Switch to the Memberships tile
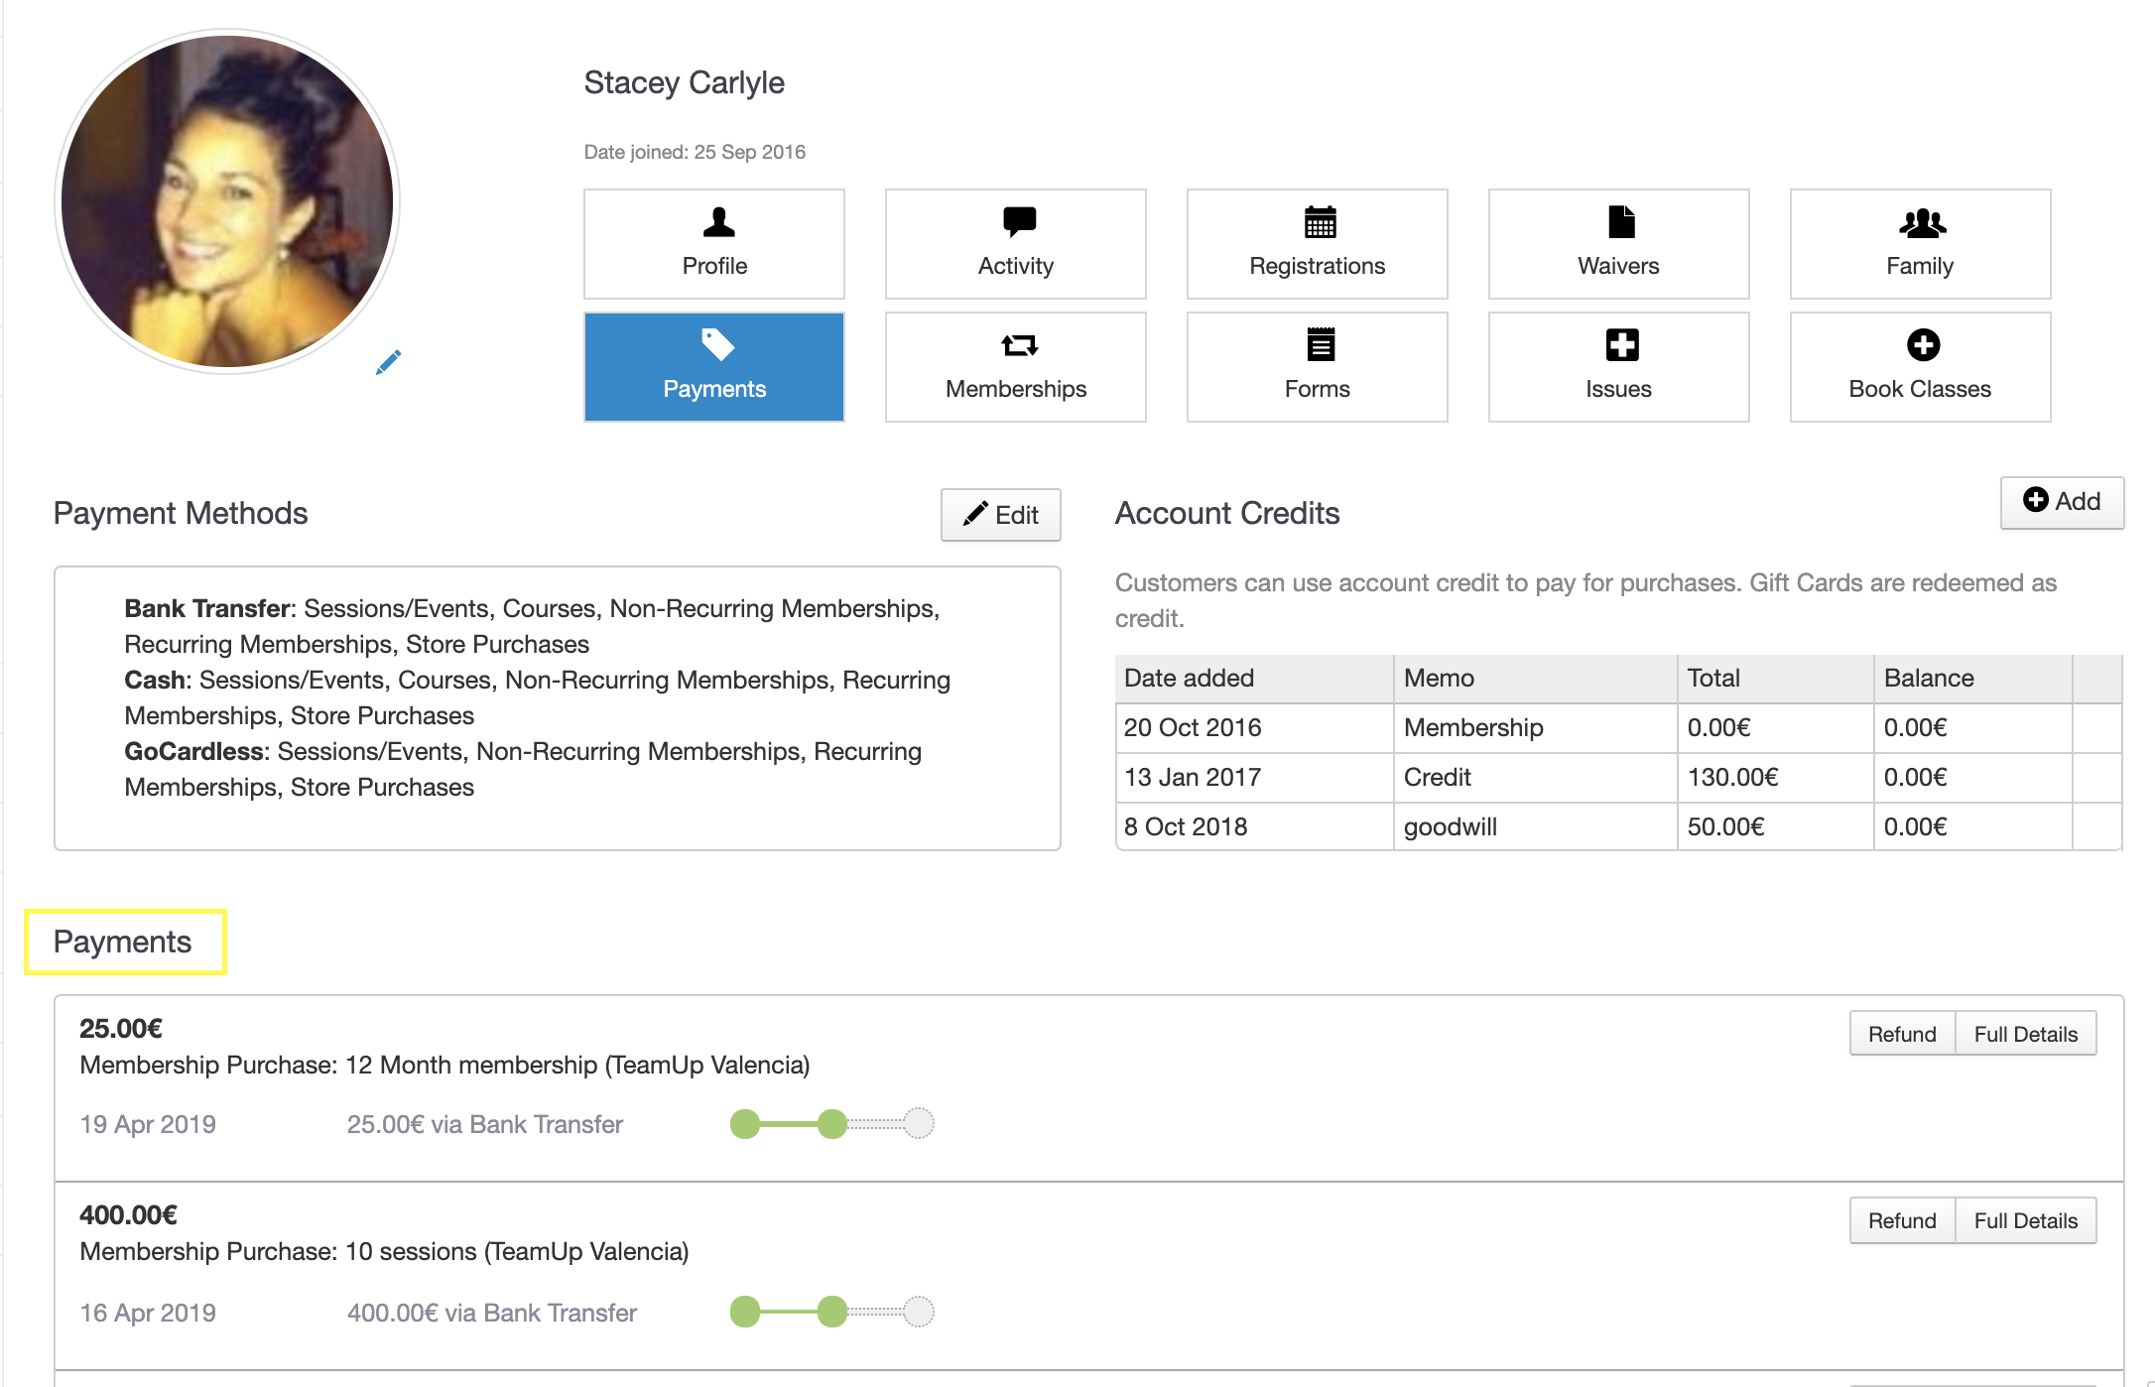Viewport: 2155px width, 1387px height. (x=1015, y=367)
